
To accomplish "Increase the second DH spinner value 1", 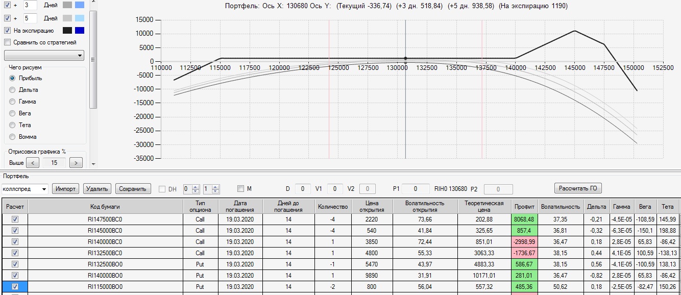I will coord(215,186).
